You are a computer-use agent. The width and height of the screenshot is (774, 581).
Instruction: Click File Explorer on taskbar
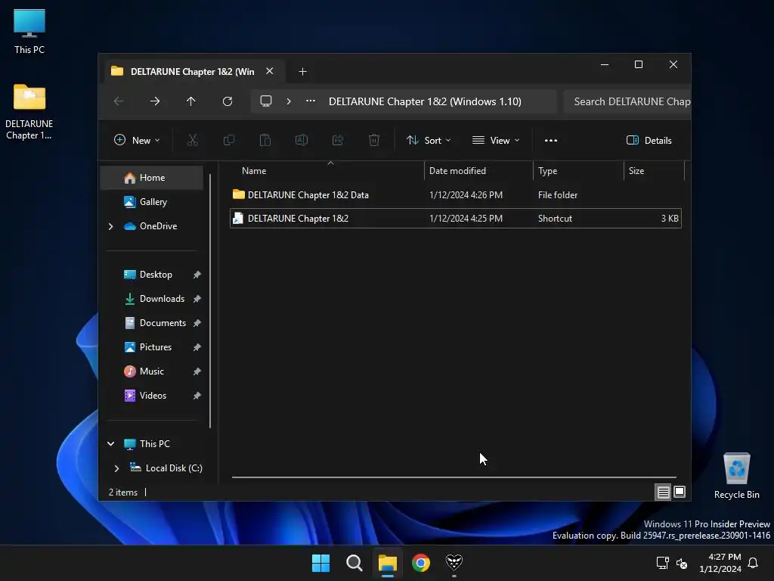(388, 563)
